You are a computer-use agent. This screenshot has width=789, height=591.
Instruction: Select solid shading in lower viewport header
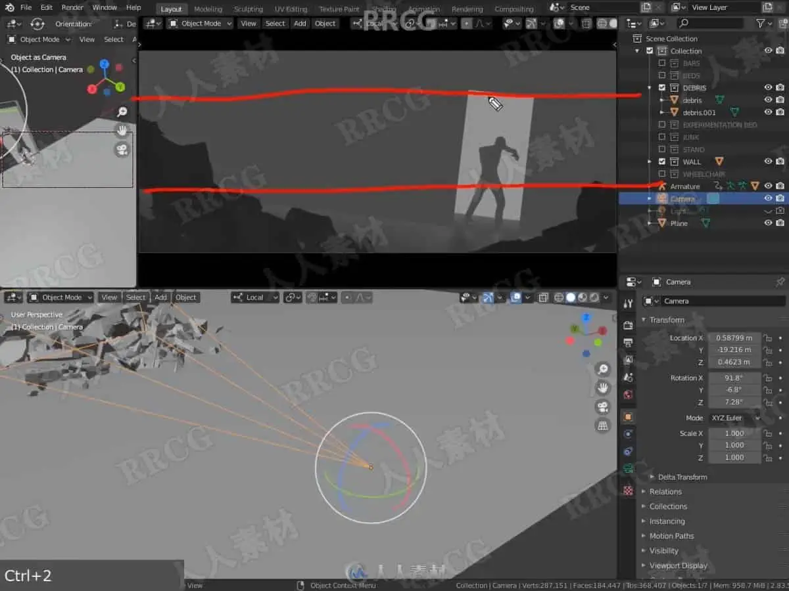pyautogui.click(x=571, y=297)
